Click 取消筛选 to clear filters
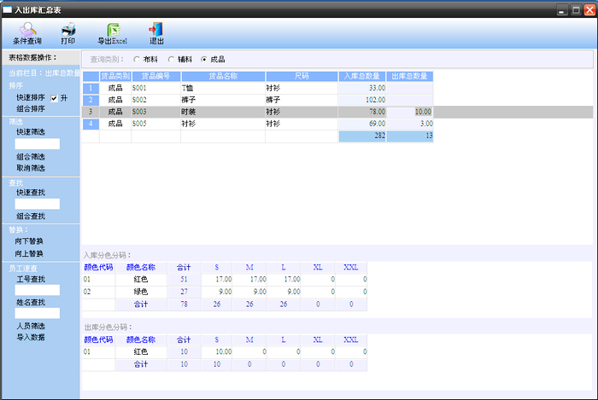598x400 pixels. (x=30, y=167)
